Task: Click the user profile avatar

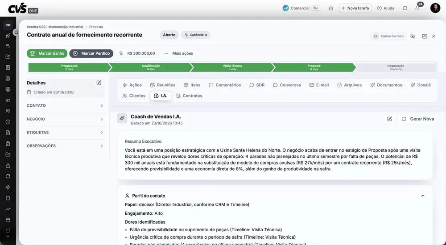Action: point(435,8)
